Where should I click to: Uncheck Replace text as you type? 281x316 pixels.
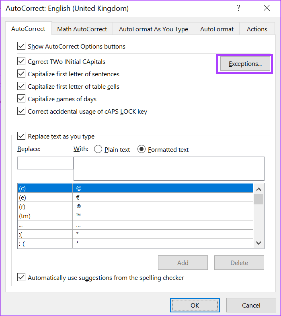(x=21, y=136)
